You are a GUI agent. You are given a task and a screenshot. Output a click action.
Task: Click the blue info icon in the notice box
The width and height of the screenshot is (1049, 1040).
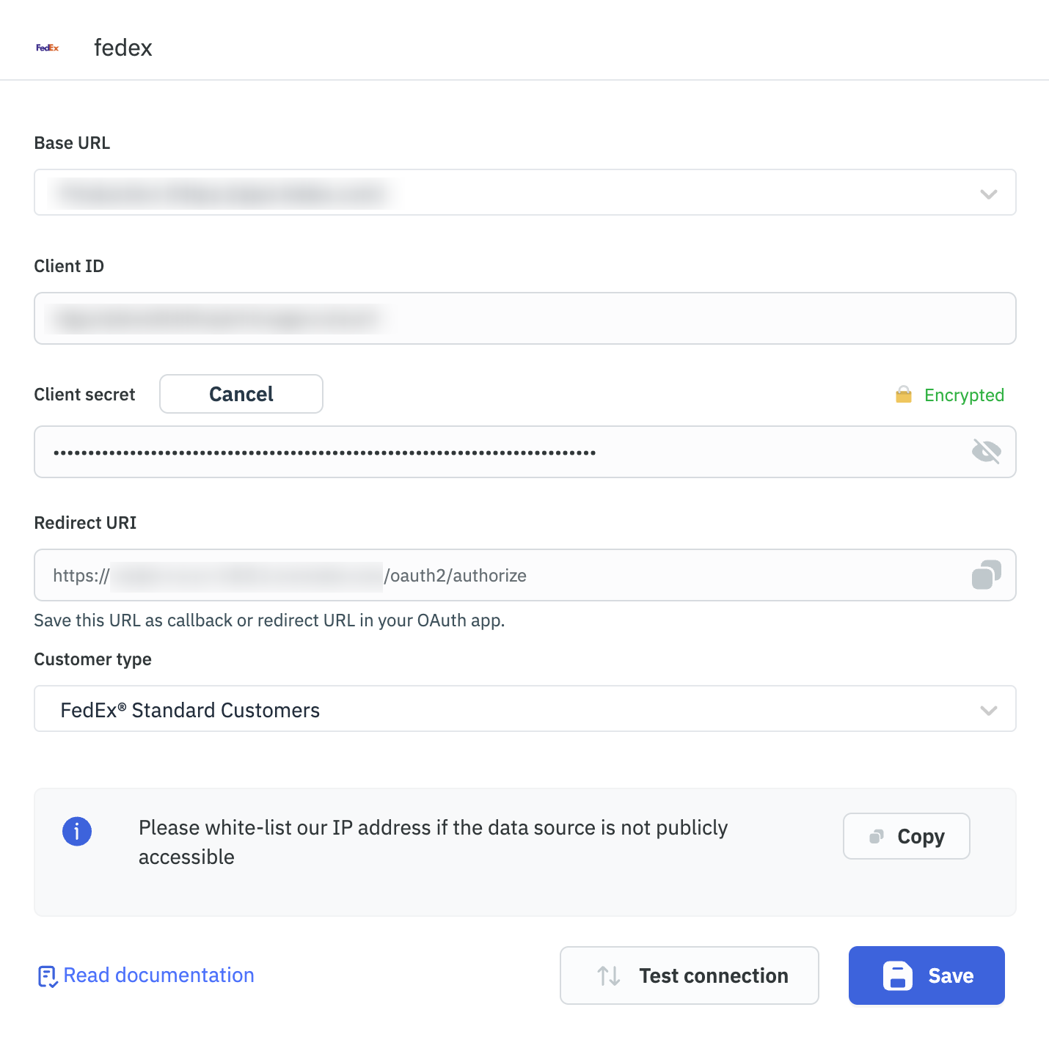pyautogui.click(x=76, y=831)
